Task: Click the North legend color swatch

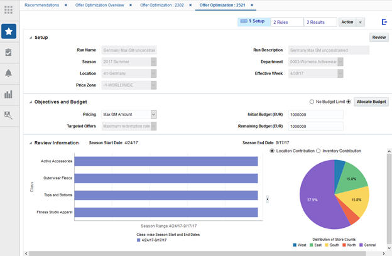Action: 344,245
